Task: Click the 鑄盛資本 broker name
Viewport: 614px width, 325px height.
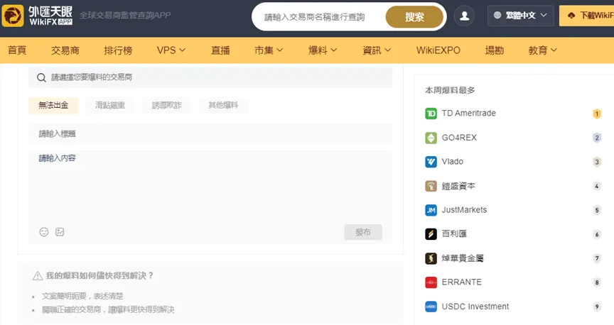Action: pyautogui.click(x=458, y=186)
